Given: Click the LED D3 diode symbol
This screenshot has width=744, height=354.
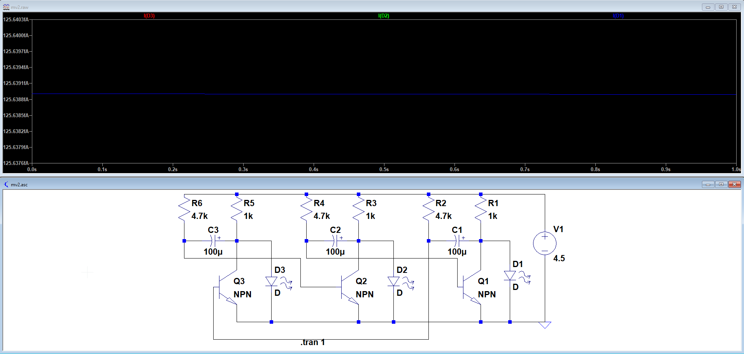Looking at the screenshot, I should (272, 281).
